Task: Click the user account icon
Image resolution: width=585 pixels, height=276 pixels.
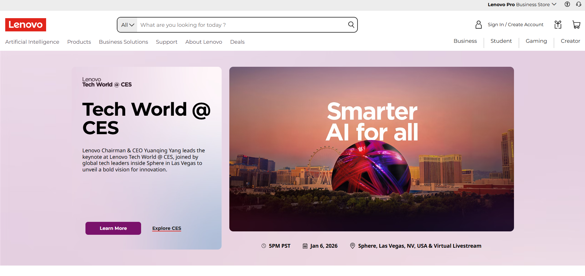Action: tap(478, 25)
